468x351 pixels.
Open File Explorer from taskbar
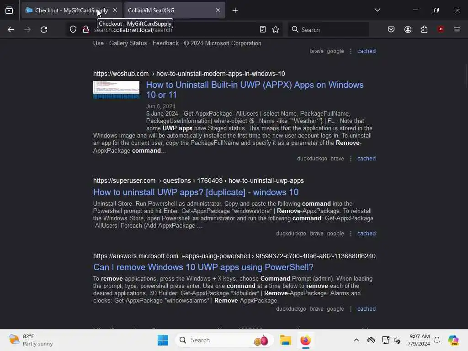[x=285, y=340]
